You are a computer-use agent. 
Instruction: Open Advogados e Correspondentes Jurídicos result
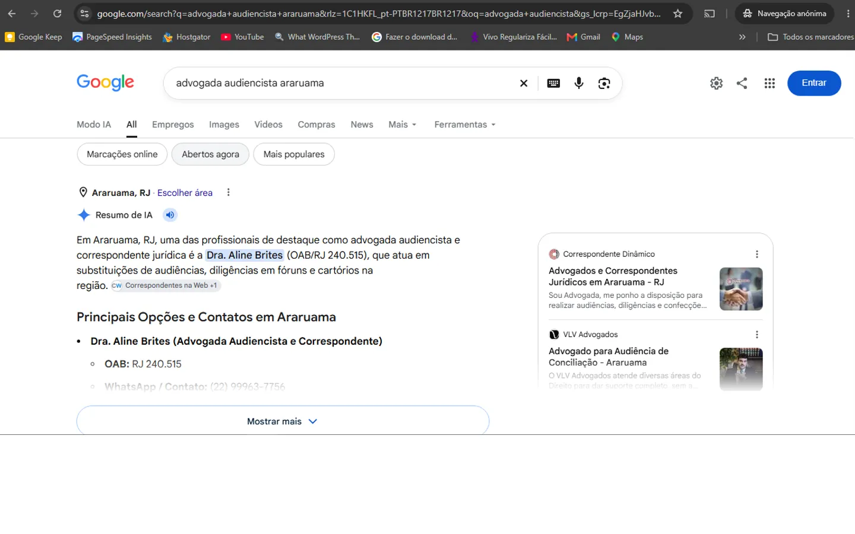click(x=613, y=276)
